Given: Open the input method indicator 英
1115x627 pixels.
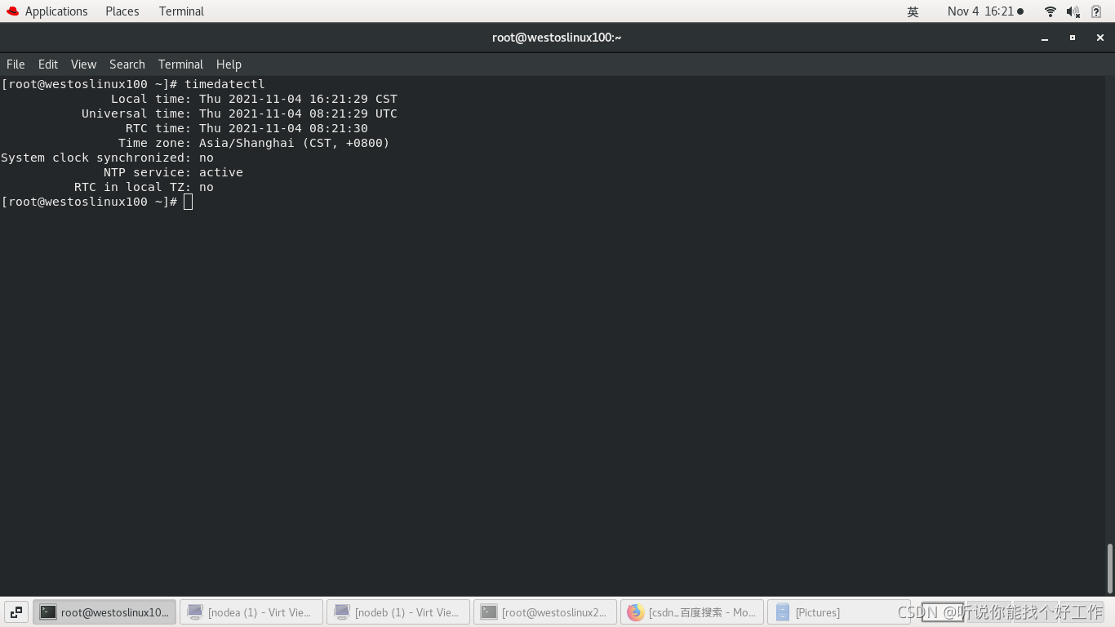Looking at the screenshot, I should click(913, 11).
